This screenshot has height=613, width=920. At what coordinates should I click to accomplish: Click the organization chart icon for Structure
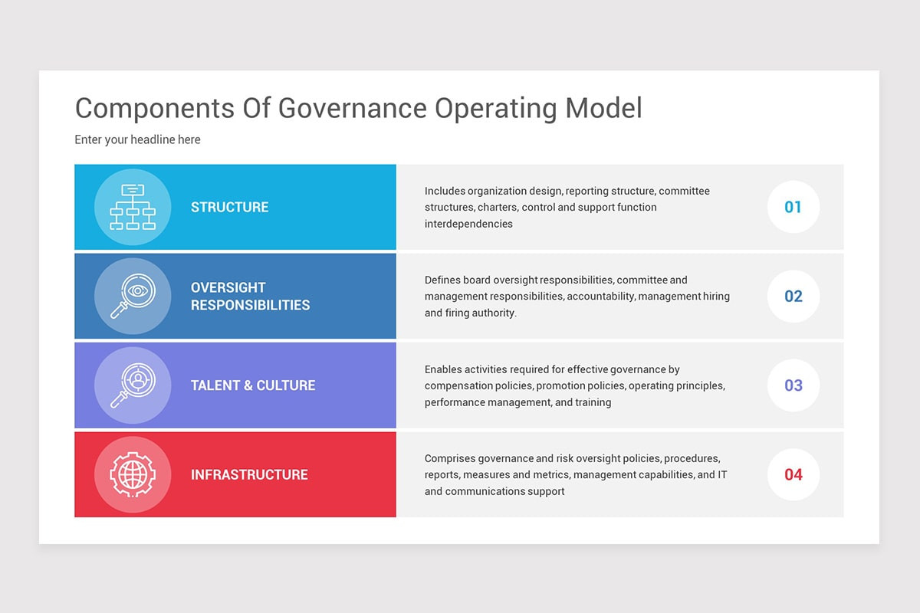[133, 207]
